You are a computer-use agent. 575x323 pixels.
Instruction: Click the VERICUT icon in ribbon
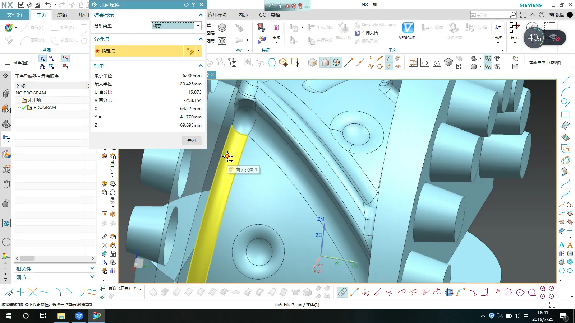[408, 28]
